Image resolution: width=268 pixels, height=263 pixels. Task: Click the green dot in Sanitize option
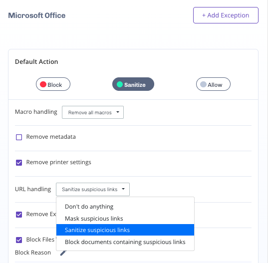click(120, 84)
